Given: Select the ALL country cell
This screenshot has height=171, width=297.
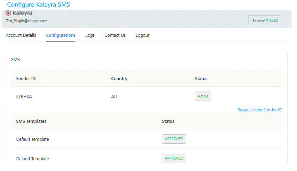Looking at the screenshot, I should (x=115, y=97).
